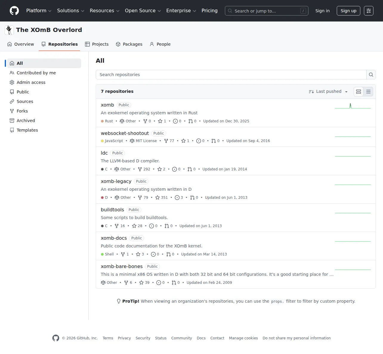383x354 pixels.
Task: Go to the People tab
Action: [160, 44]
